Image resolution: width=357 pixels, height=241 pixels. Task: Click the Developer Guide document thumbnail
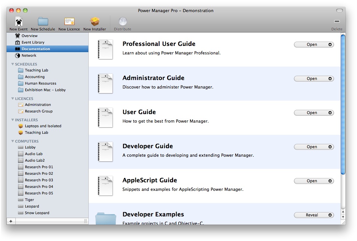pos(105,151)
